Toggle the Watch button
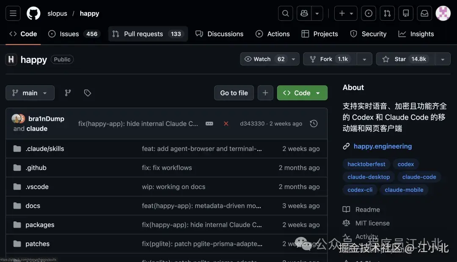This screenshot has height=262, width=457. [x=264, y=59]
